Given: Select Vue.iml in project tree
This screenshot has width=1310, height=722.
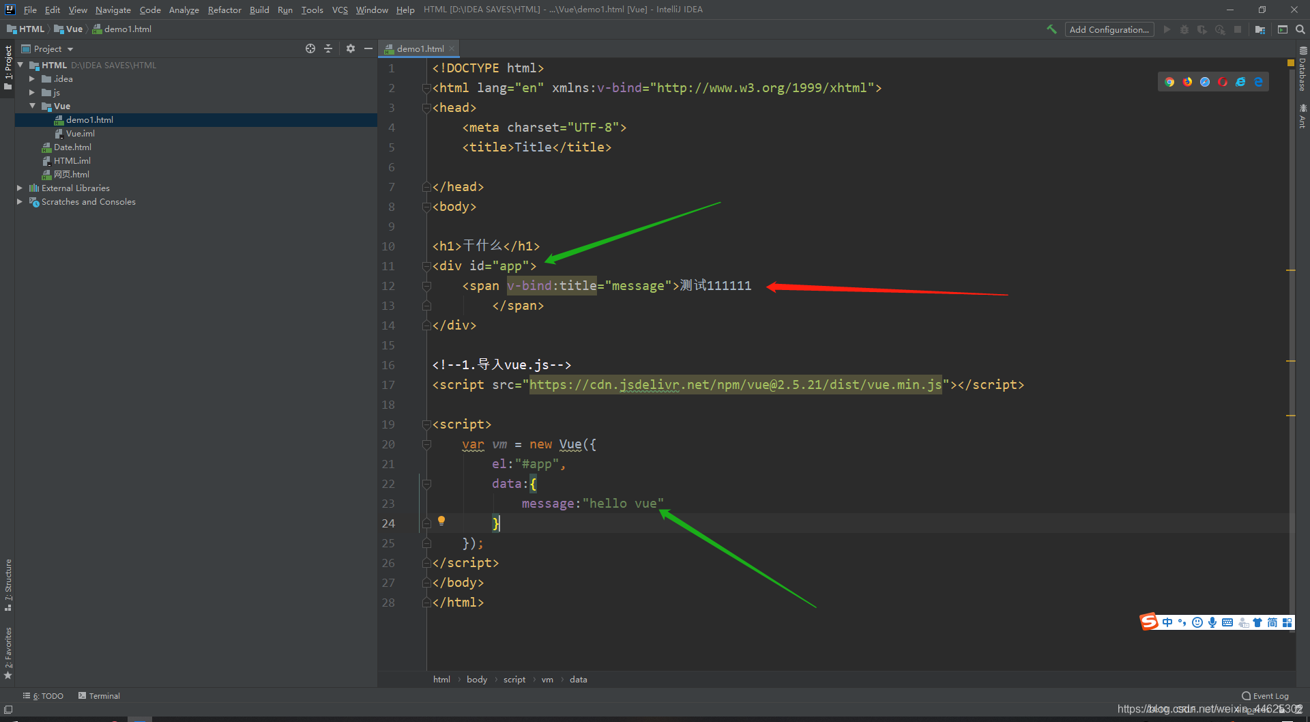Looking at the screenshot, I should pyautogui.click(x=81, y=133).
